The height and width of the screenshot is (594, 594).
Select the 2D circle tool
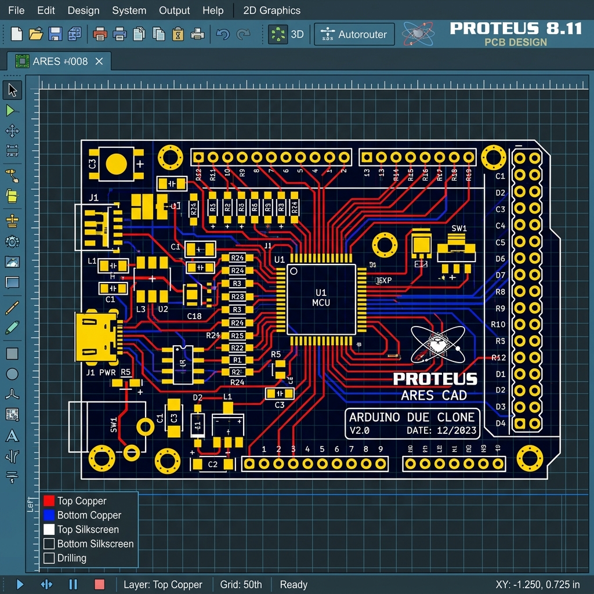point(12,374)
